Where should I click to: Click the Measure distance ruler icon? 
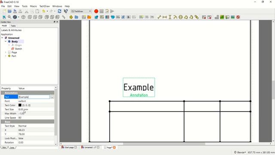pos(64,17)
